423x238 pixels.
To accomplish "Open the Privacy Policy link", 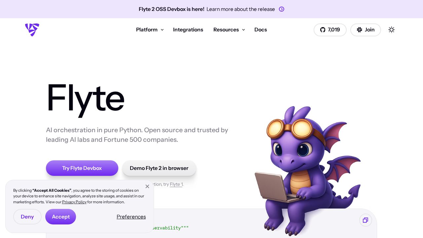I will click(74, 202).
